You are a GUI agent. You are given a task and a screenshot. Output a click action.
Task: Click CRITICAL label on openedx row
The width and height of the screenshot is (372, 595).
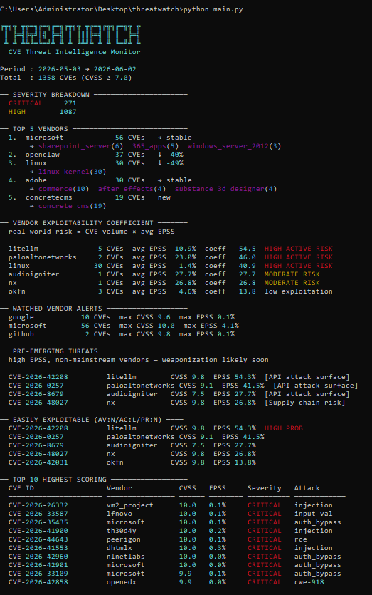point(265,582)
